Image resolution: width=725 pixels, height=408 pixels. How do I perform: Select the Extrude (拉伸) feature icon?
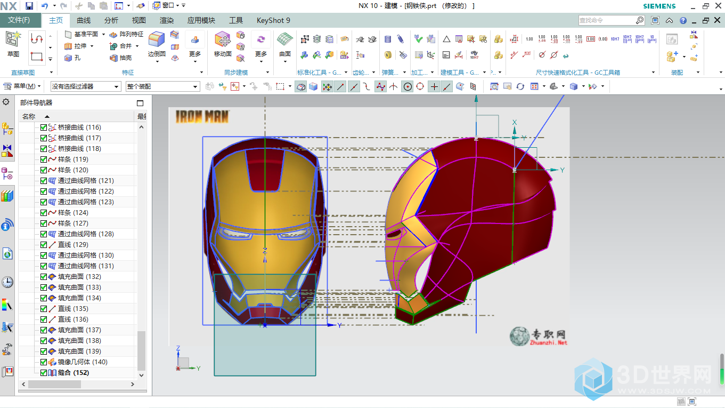[x=68, y=46]
